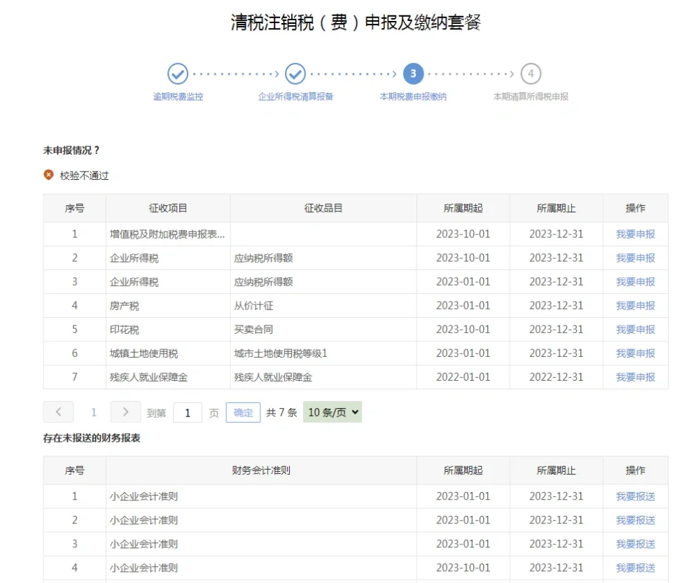Screen dimensions: 677x583
Task: Select the blue step 3 circle
Action: (x=413, y=73)
